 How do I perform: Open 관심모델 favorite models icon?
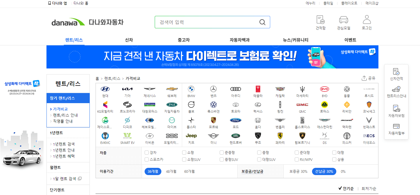click(x=343, y=22)
